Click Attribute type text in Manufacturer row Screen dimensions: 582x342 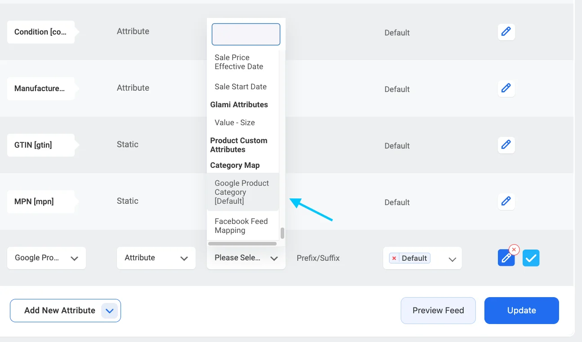click(x=133, y=88)
